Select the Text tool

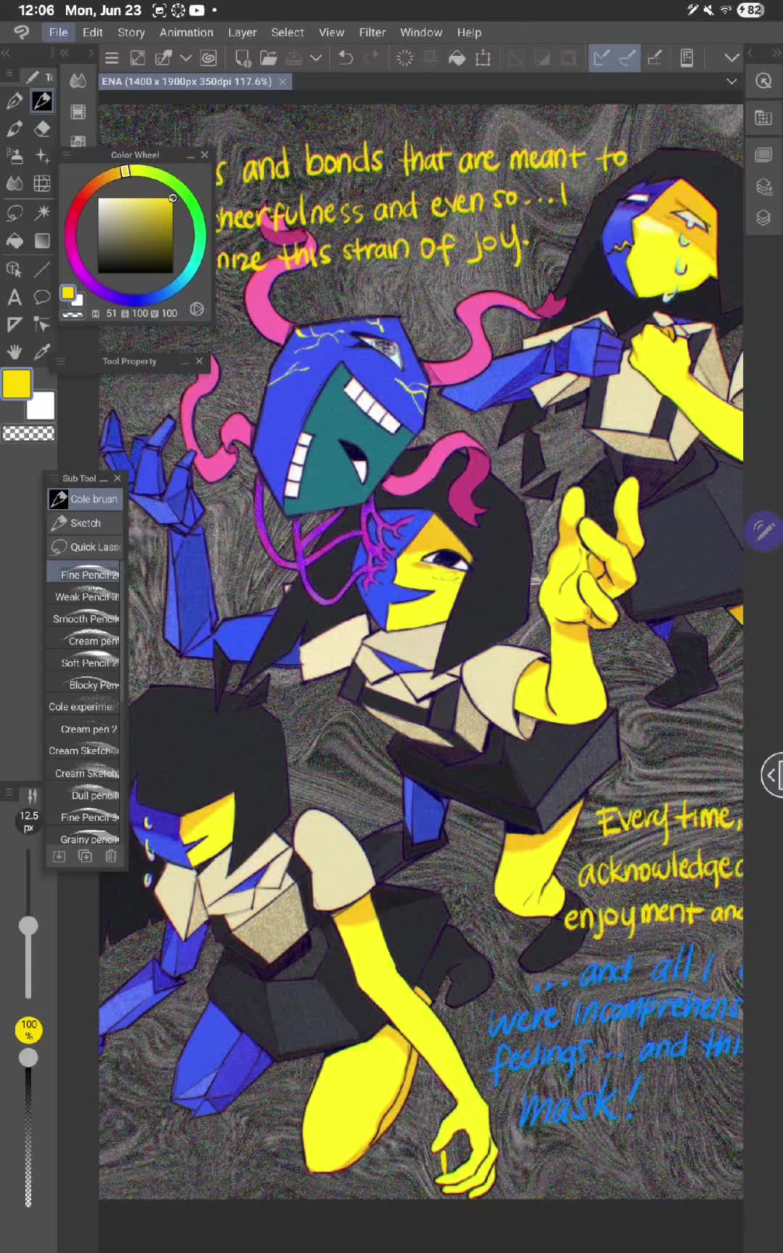[14, 297]
